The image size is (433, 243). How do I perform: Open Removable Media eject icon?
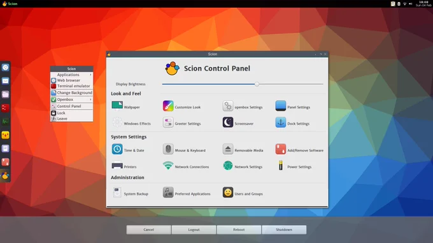pos(228,149)
